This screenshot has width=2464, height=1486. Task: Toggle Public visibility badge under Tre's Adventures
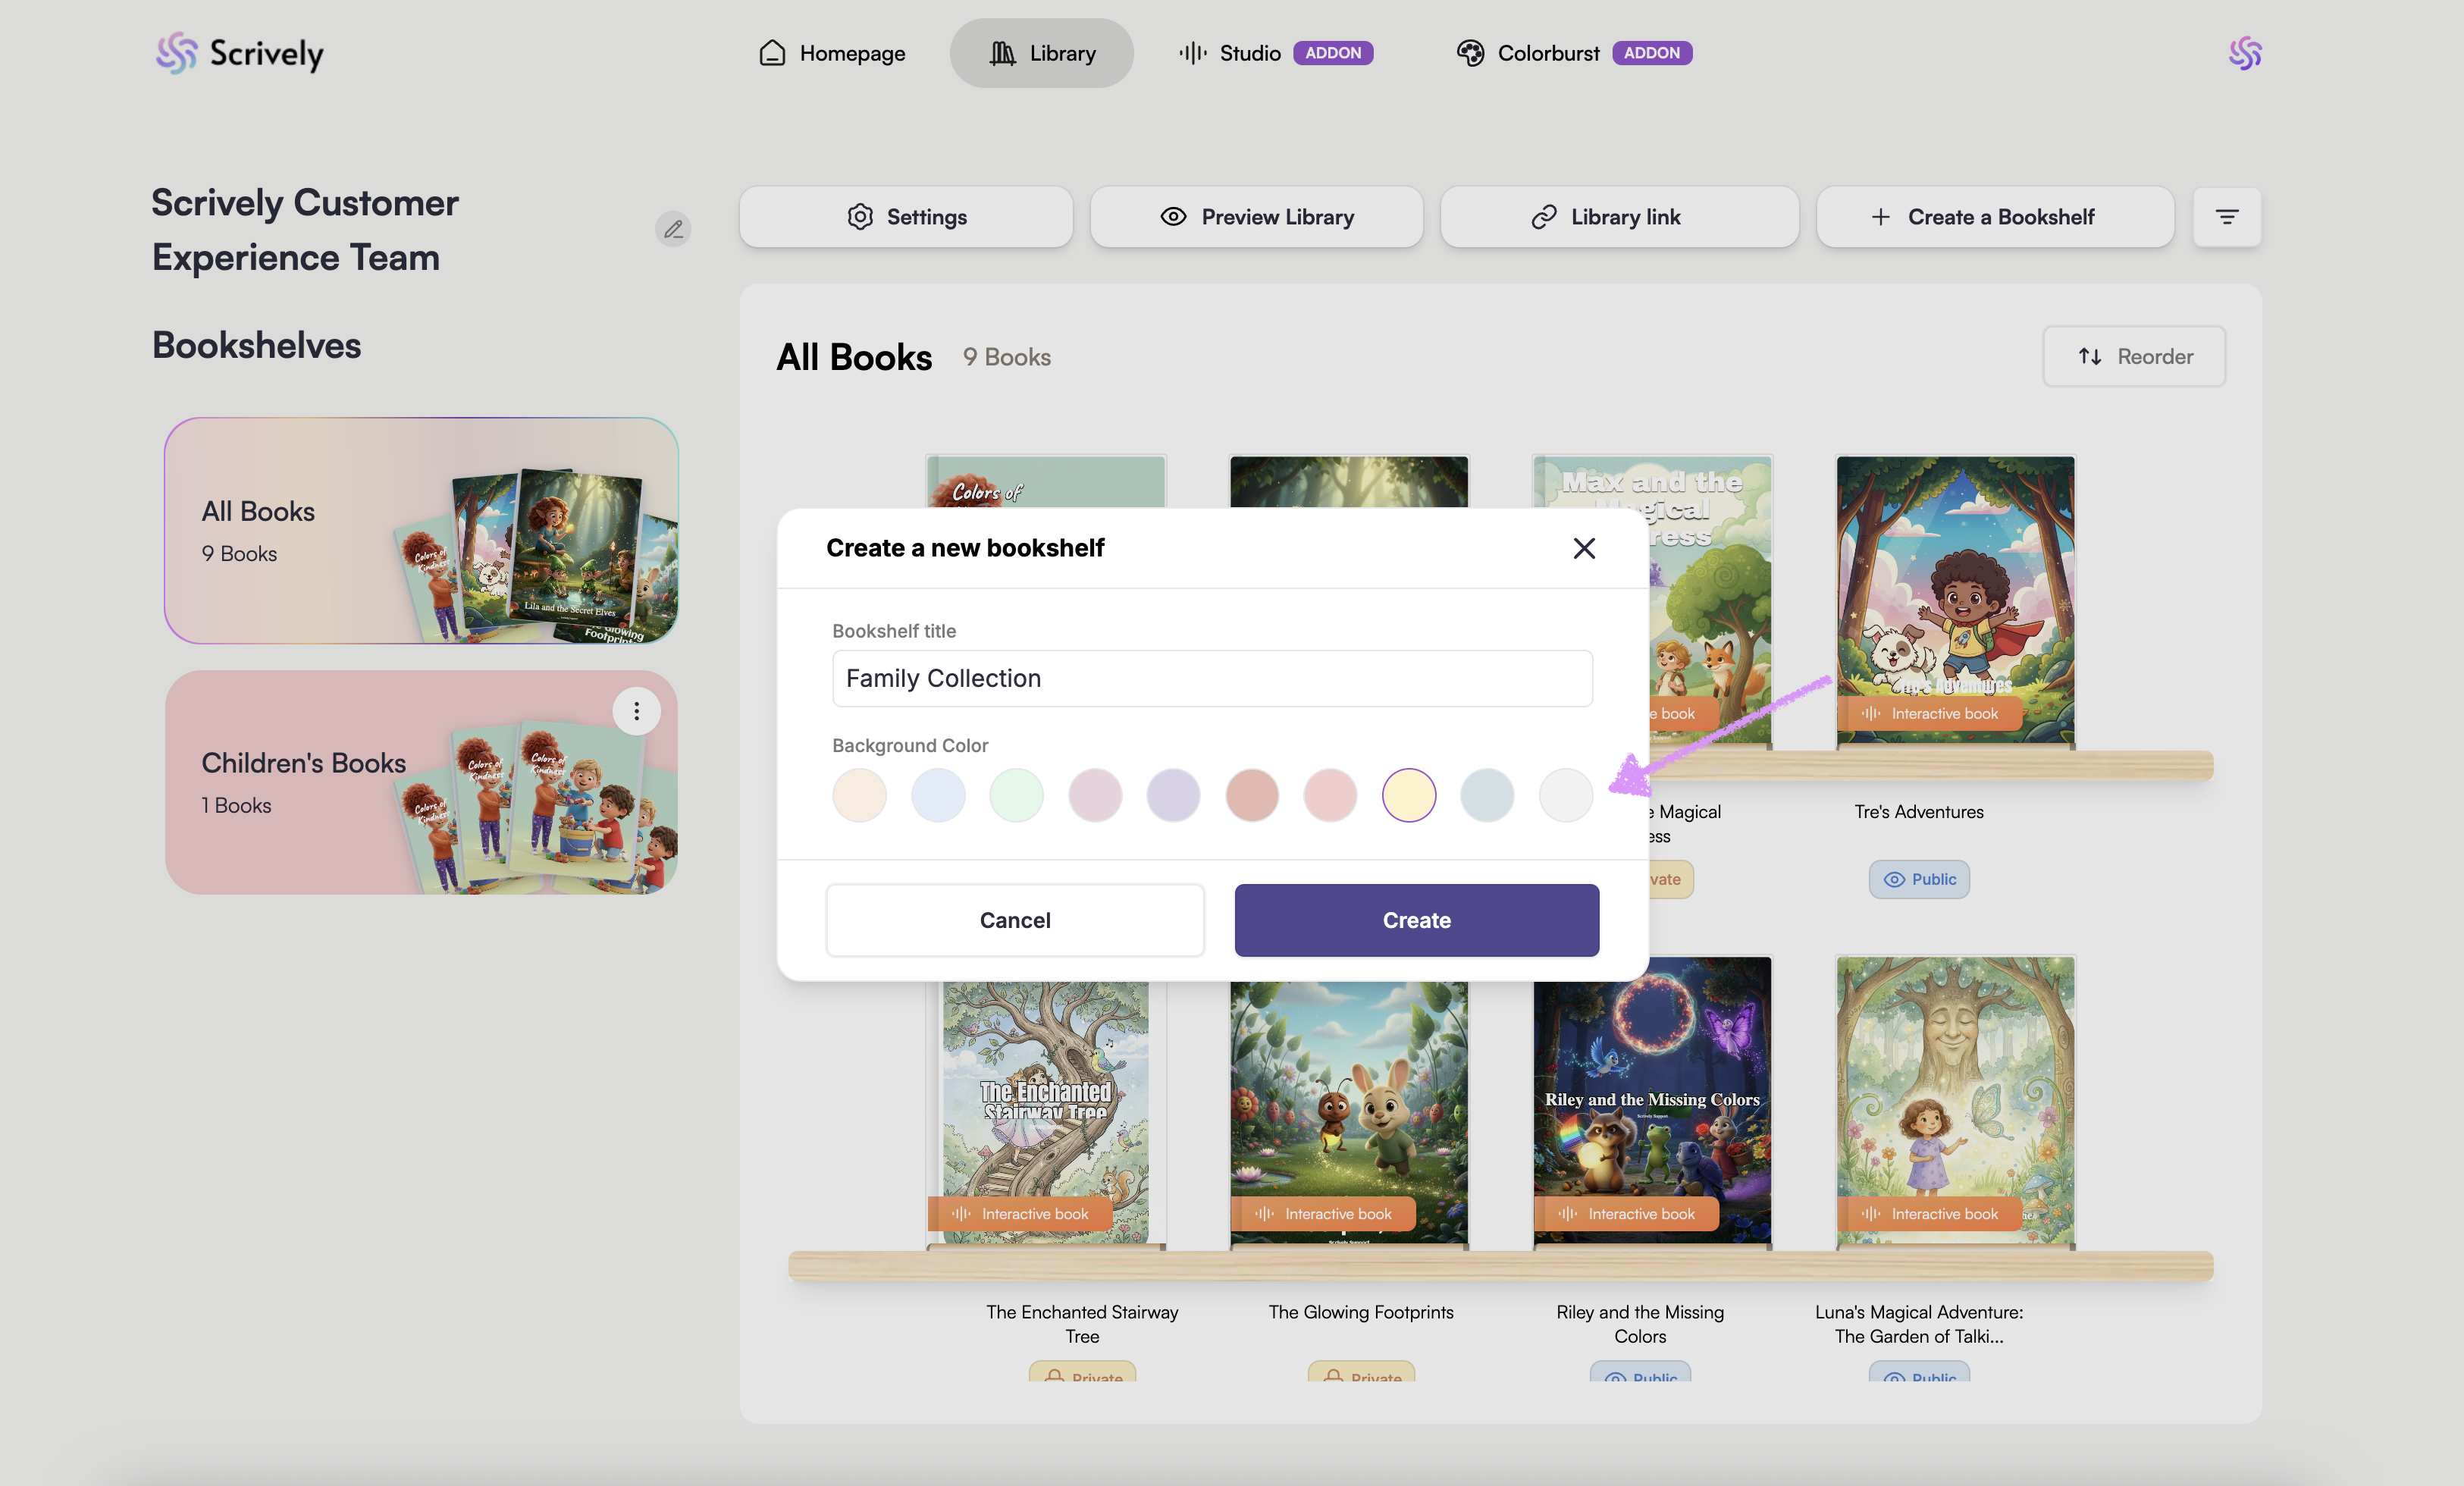[x=1918, y=879]
